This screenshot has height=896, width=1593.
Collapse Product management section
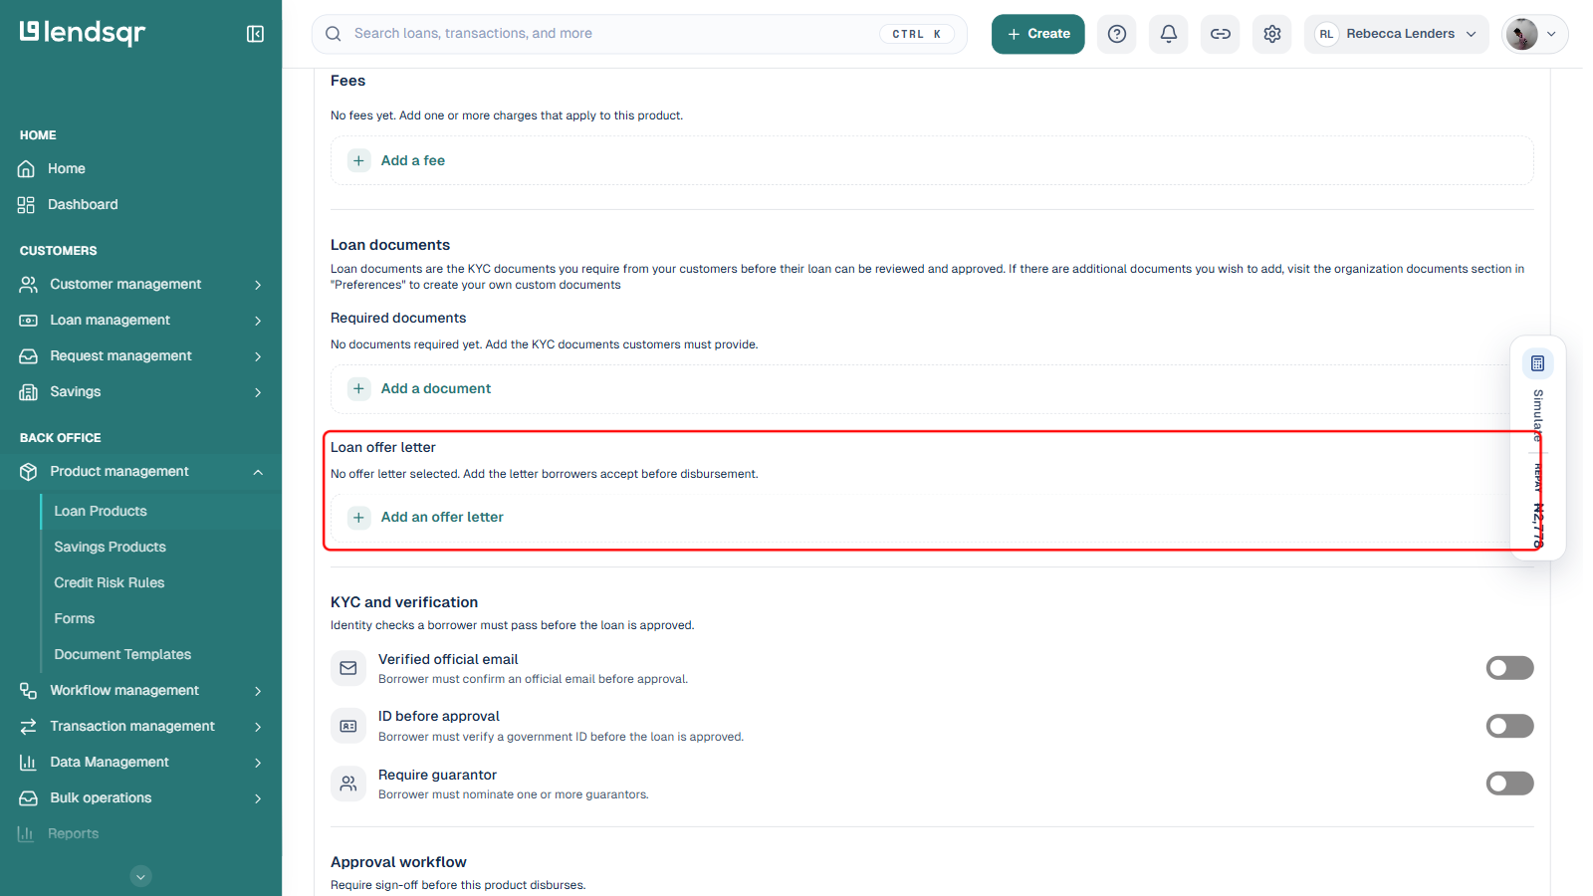point(140,472)
